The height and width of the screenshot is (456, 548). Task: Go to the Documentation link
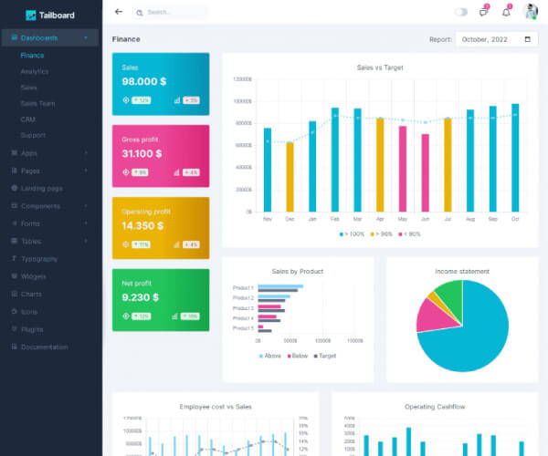coord(44,347)
